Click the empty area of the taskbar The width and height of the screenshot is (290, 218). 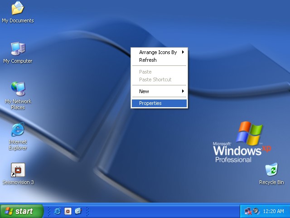(x=163, y=211)
